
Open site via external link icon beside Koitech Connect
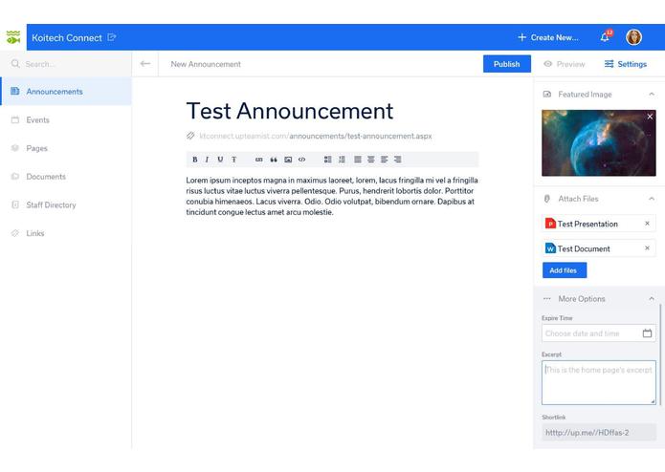click(x=112, y=37)
